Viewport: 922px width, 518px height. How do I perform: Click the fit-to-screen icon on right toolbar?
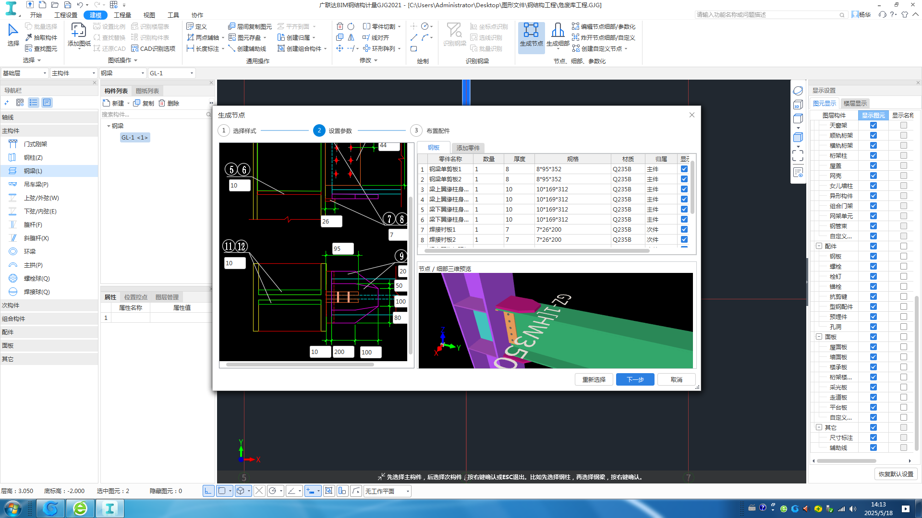[798, 155]
